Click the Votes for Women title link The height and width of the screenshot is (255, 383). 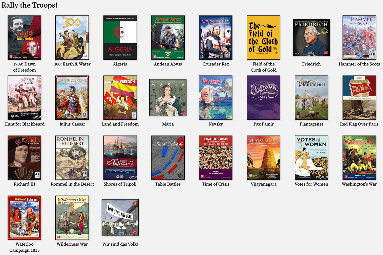[x=312, y=184]
